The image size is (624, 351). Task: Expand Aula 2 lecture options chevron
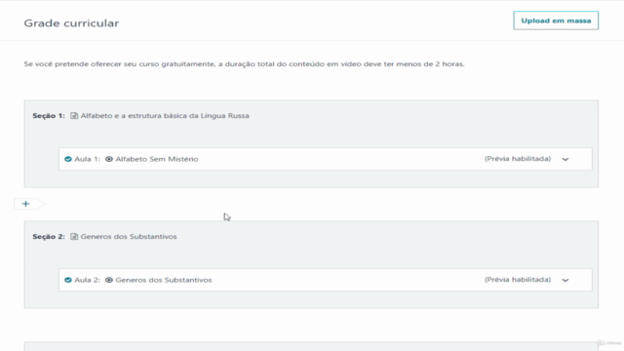[565, 280]
